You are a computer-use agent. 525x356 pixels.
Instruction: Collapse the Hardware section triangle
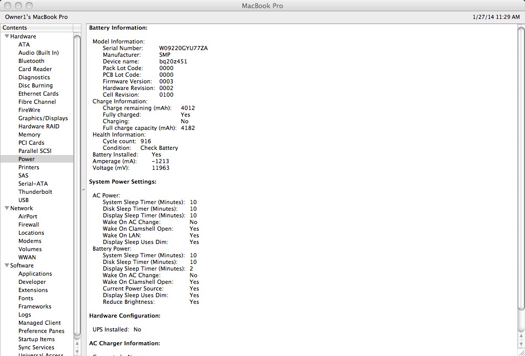7,36
